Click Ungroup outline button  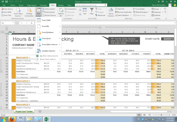156,12
